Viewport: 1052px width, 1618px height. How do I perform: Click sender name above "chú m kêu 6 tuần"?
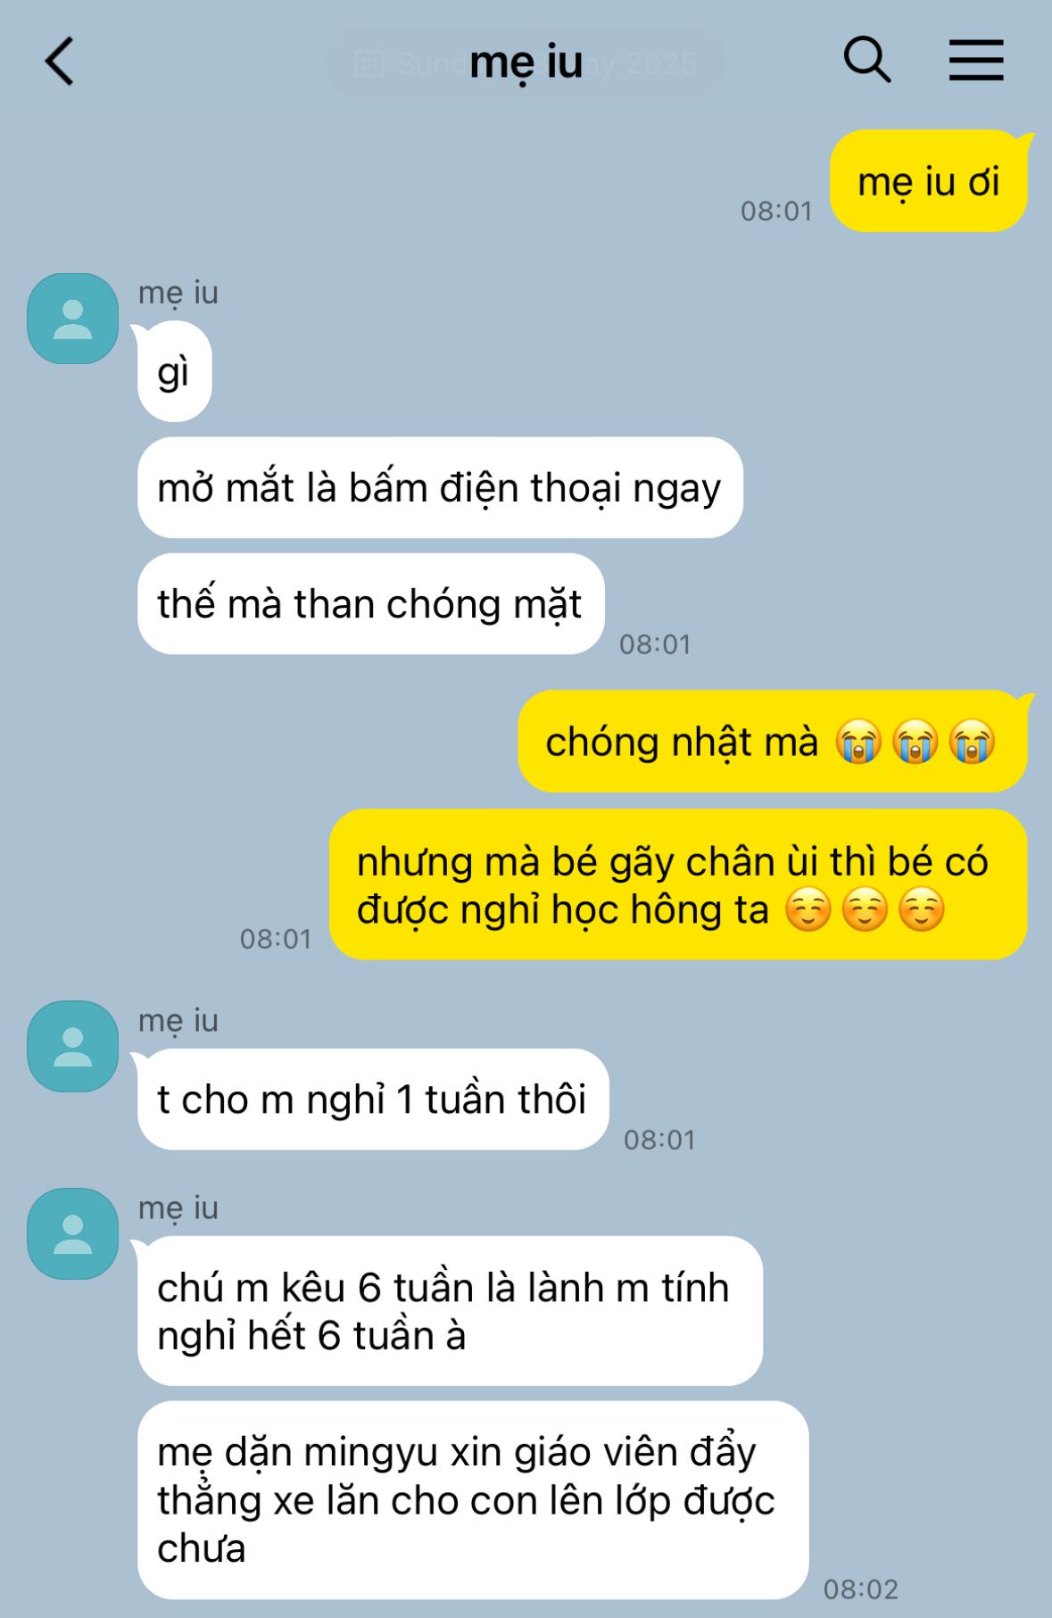tap(178, 1207)
